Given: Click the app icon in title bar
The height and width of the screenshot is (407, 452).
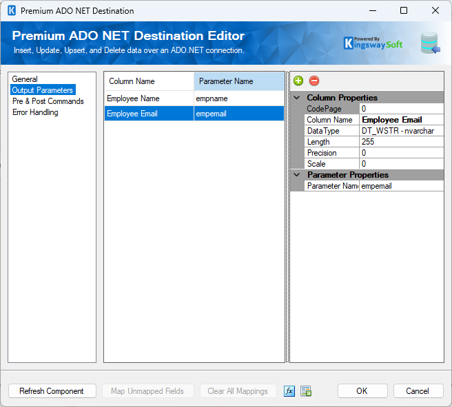Looking at the screenshot, I should pos(12,11).
